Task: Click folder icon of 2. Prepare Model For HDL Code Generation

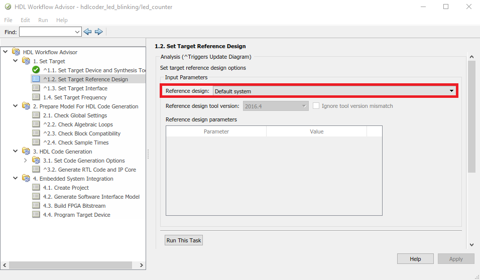Action: pyautogui.click(x=26, y=106)
